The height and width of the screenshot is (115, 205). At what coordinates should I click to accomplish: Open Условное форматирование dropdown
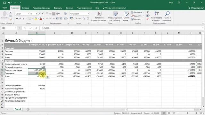(x=99, y=16)
